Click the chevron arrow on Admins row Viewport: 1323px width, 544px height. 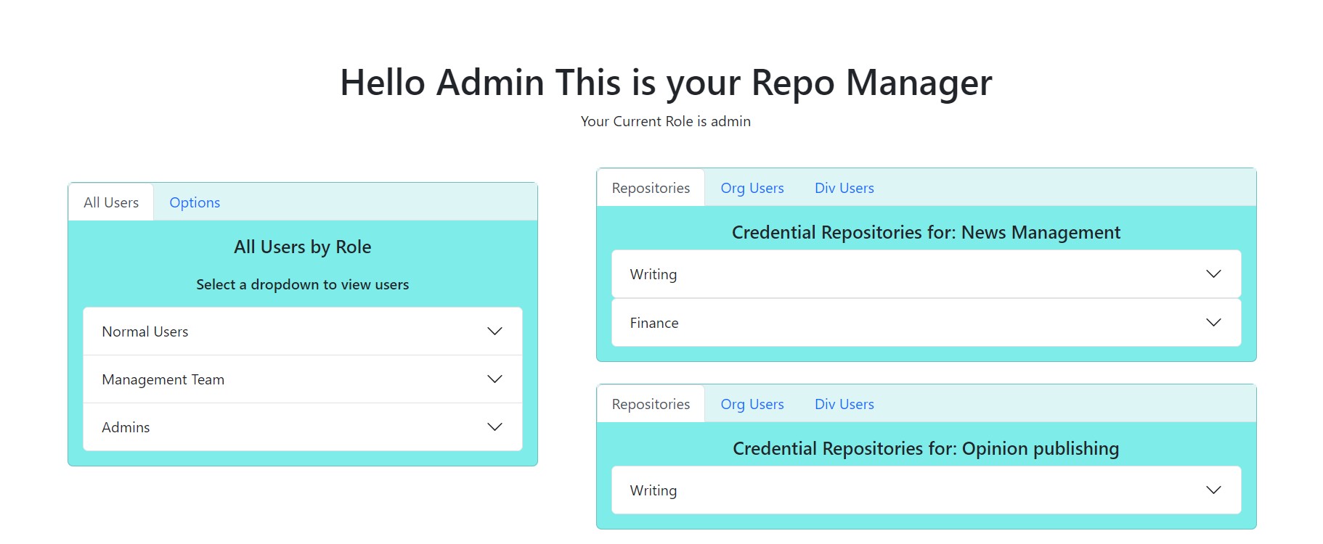[x=494, y=427]
